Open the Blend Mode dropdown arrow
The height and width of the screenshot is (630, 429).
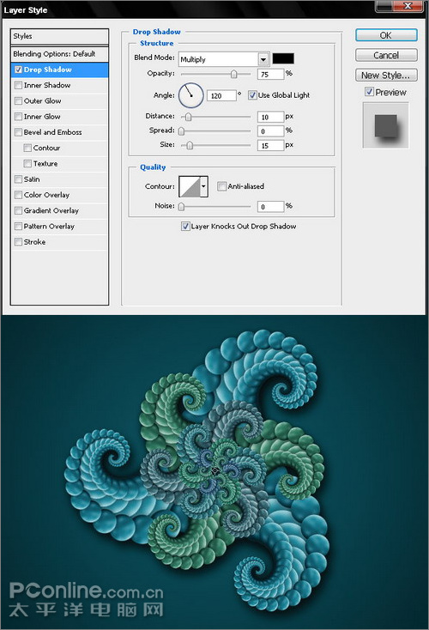pyautogui.click(x=263, y=59)
